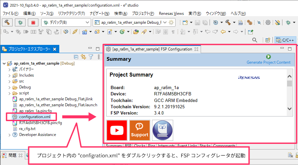Open the orange Support tile
This screenshot has width=298, height=165.
(x=140, y=130)
